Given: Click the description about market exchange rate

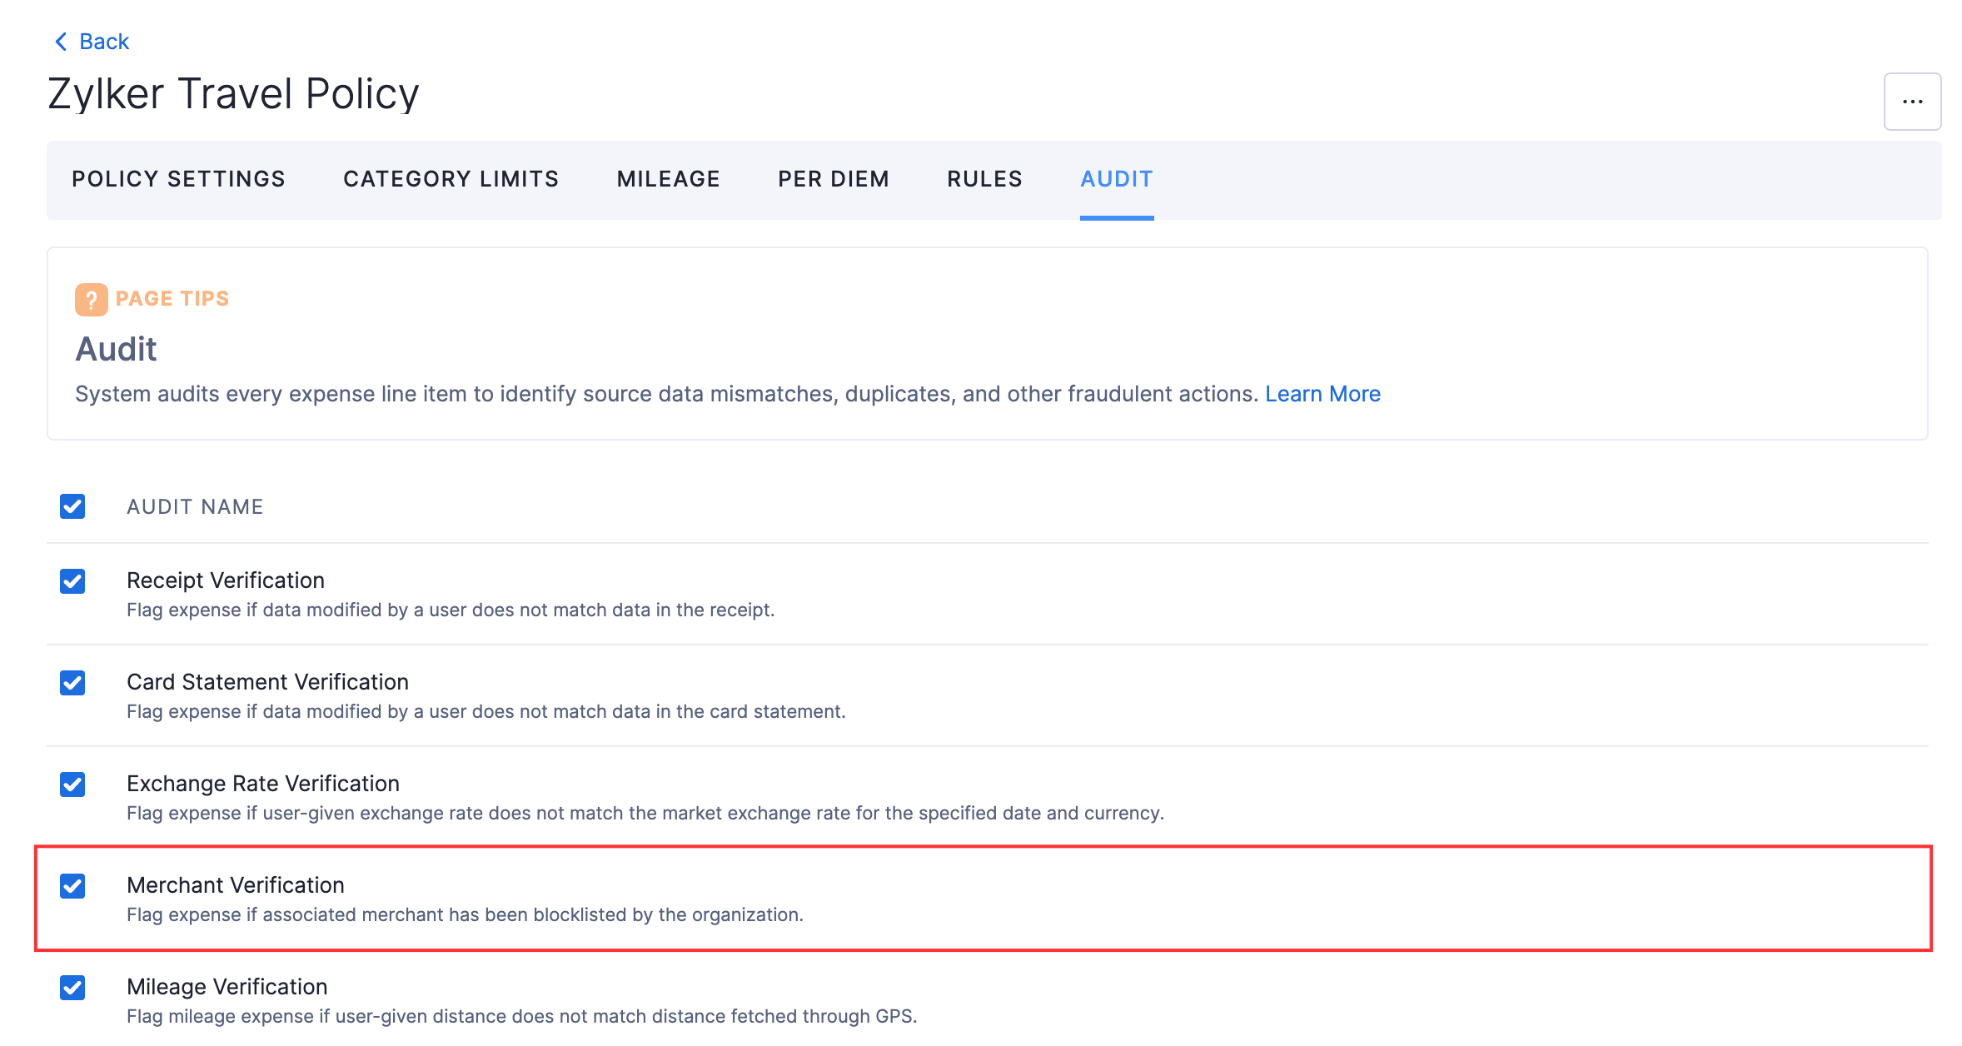Looking at the screenshot, I should [x=645, y=813].
